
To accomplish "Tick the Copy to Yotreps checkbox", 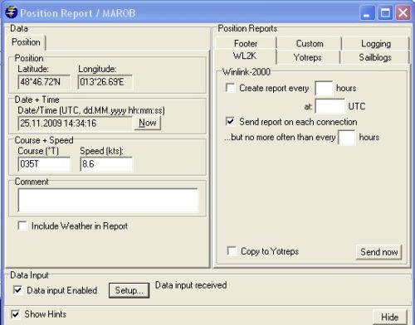I will [x=232, y=251].
